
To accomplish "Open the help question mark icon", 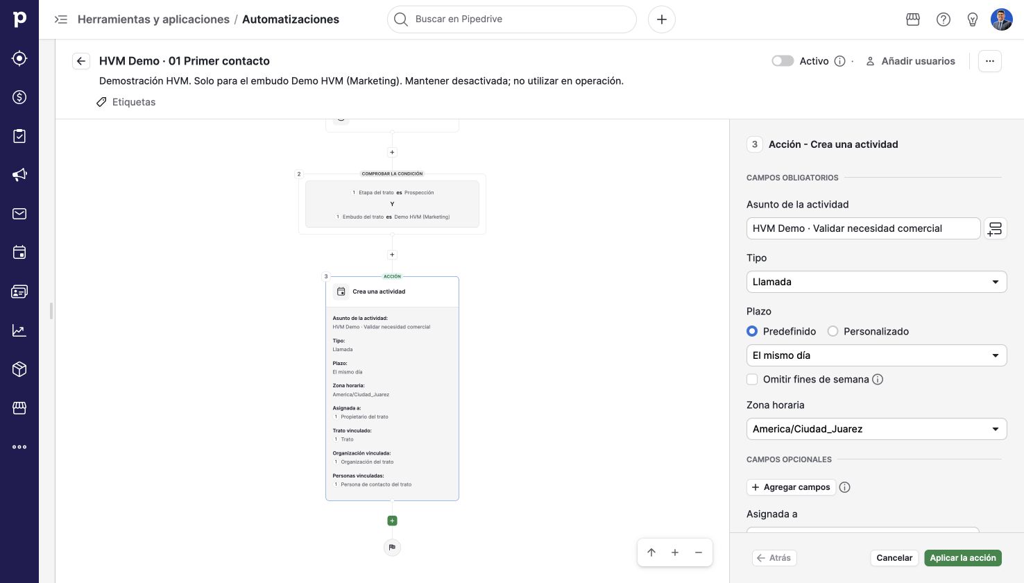I will 944,19.
